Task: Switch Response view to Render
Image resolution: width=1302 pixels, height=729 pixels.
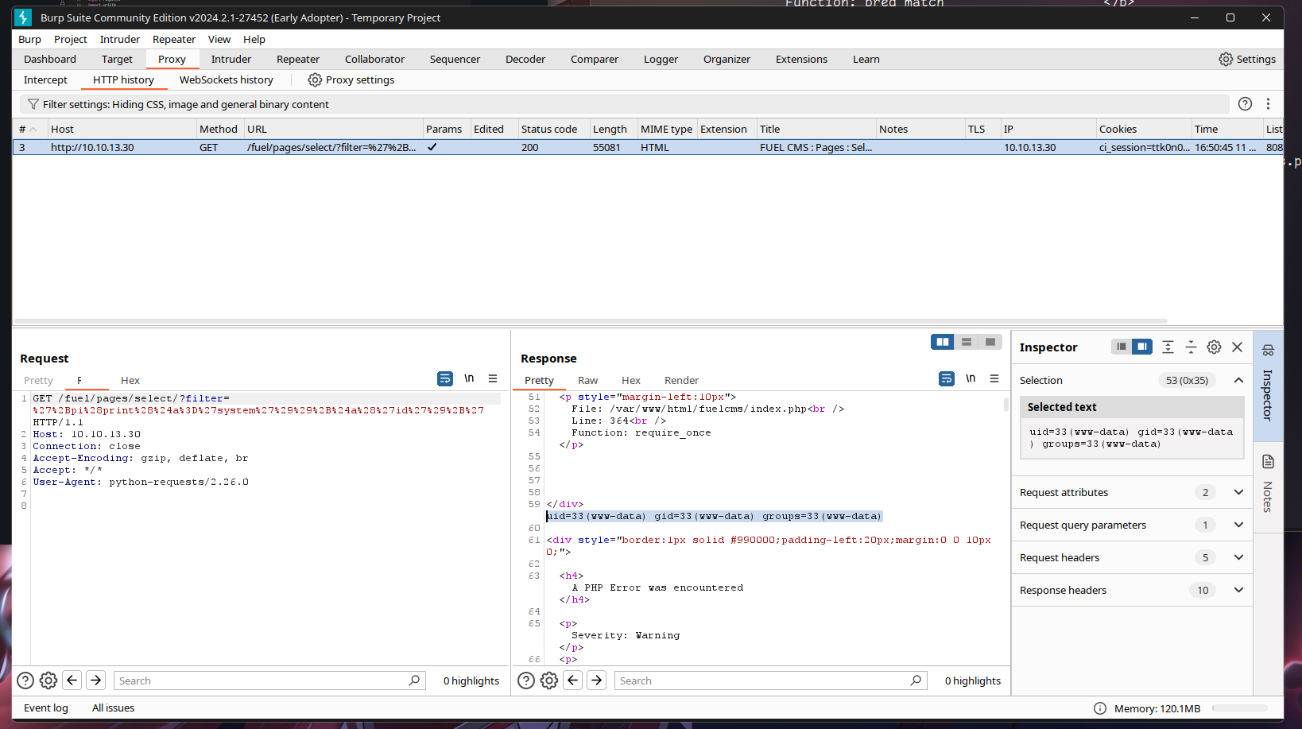Action: click(681, 380)
